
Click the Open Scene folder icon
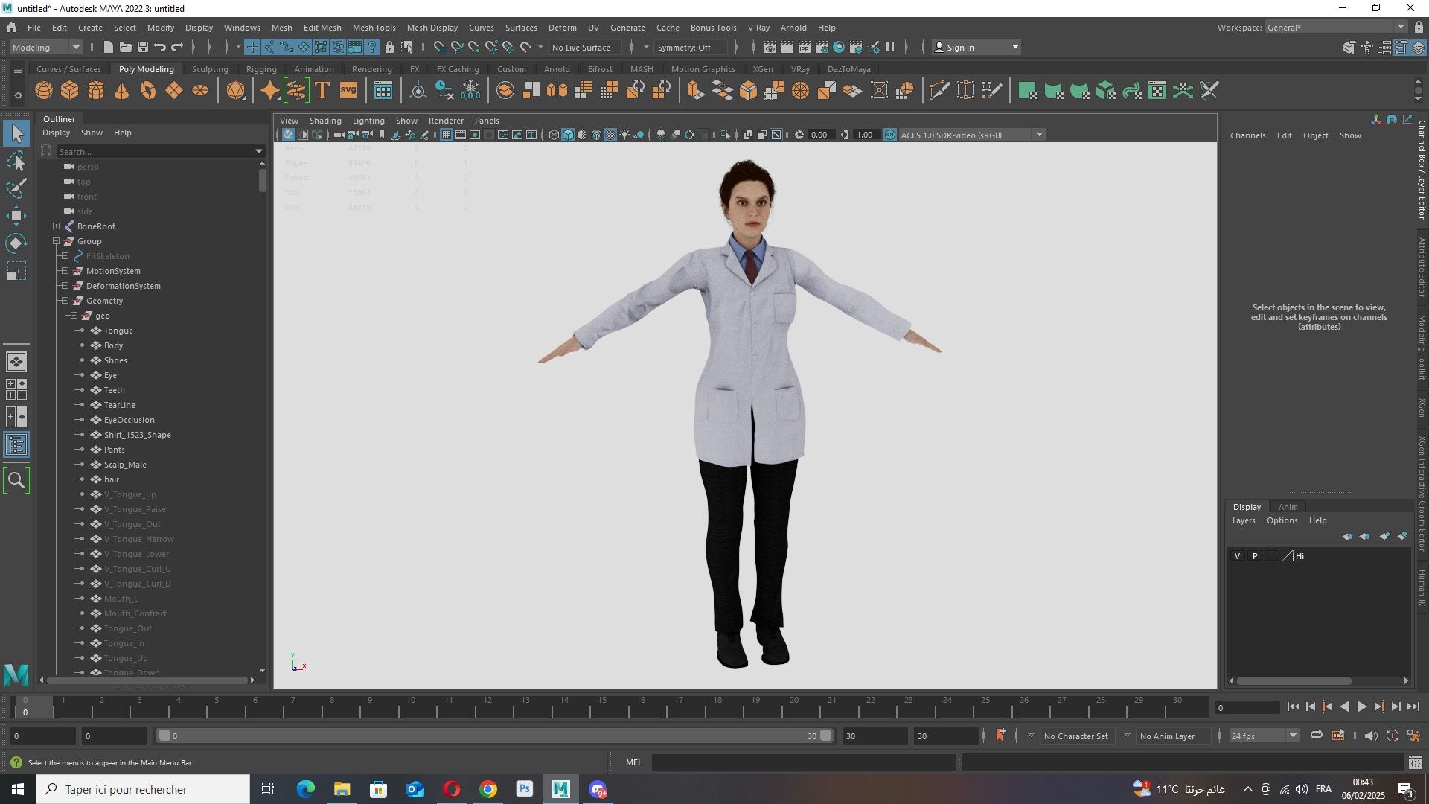[126, 47]
